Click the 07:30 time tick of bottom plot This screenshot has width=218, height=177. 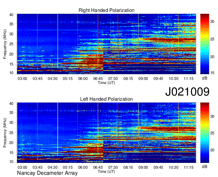[x=113, y=167]
